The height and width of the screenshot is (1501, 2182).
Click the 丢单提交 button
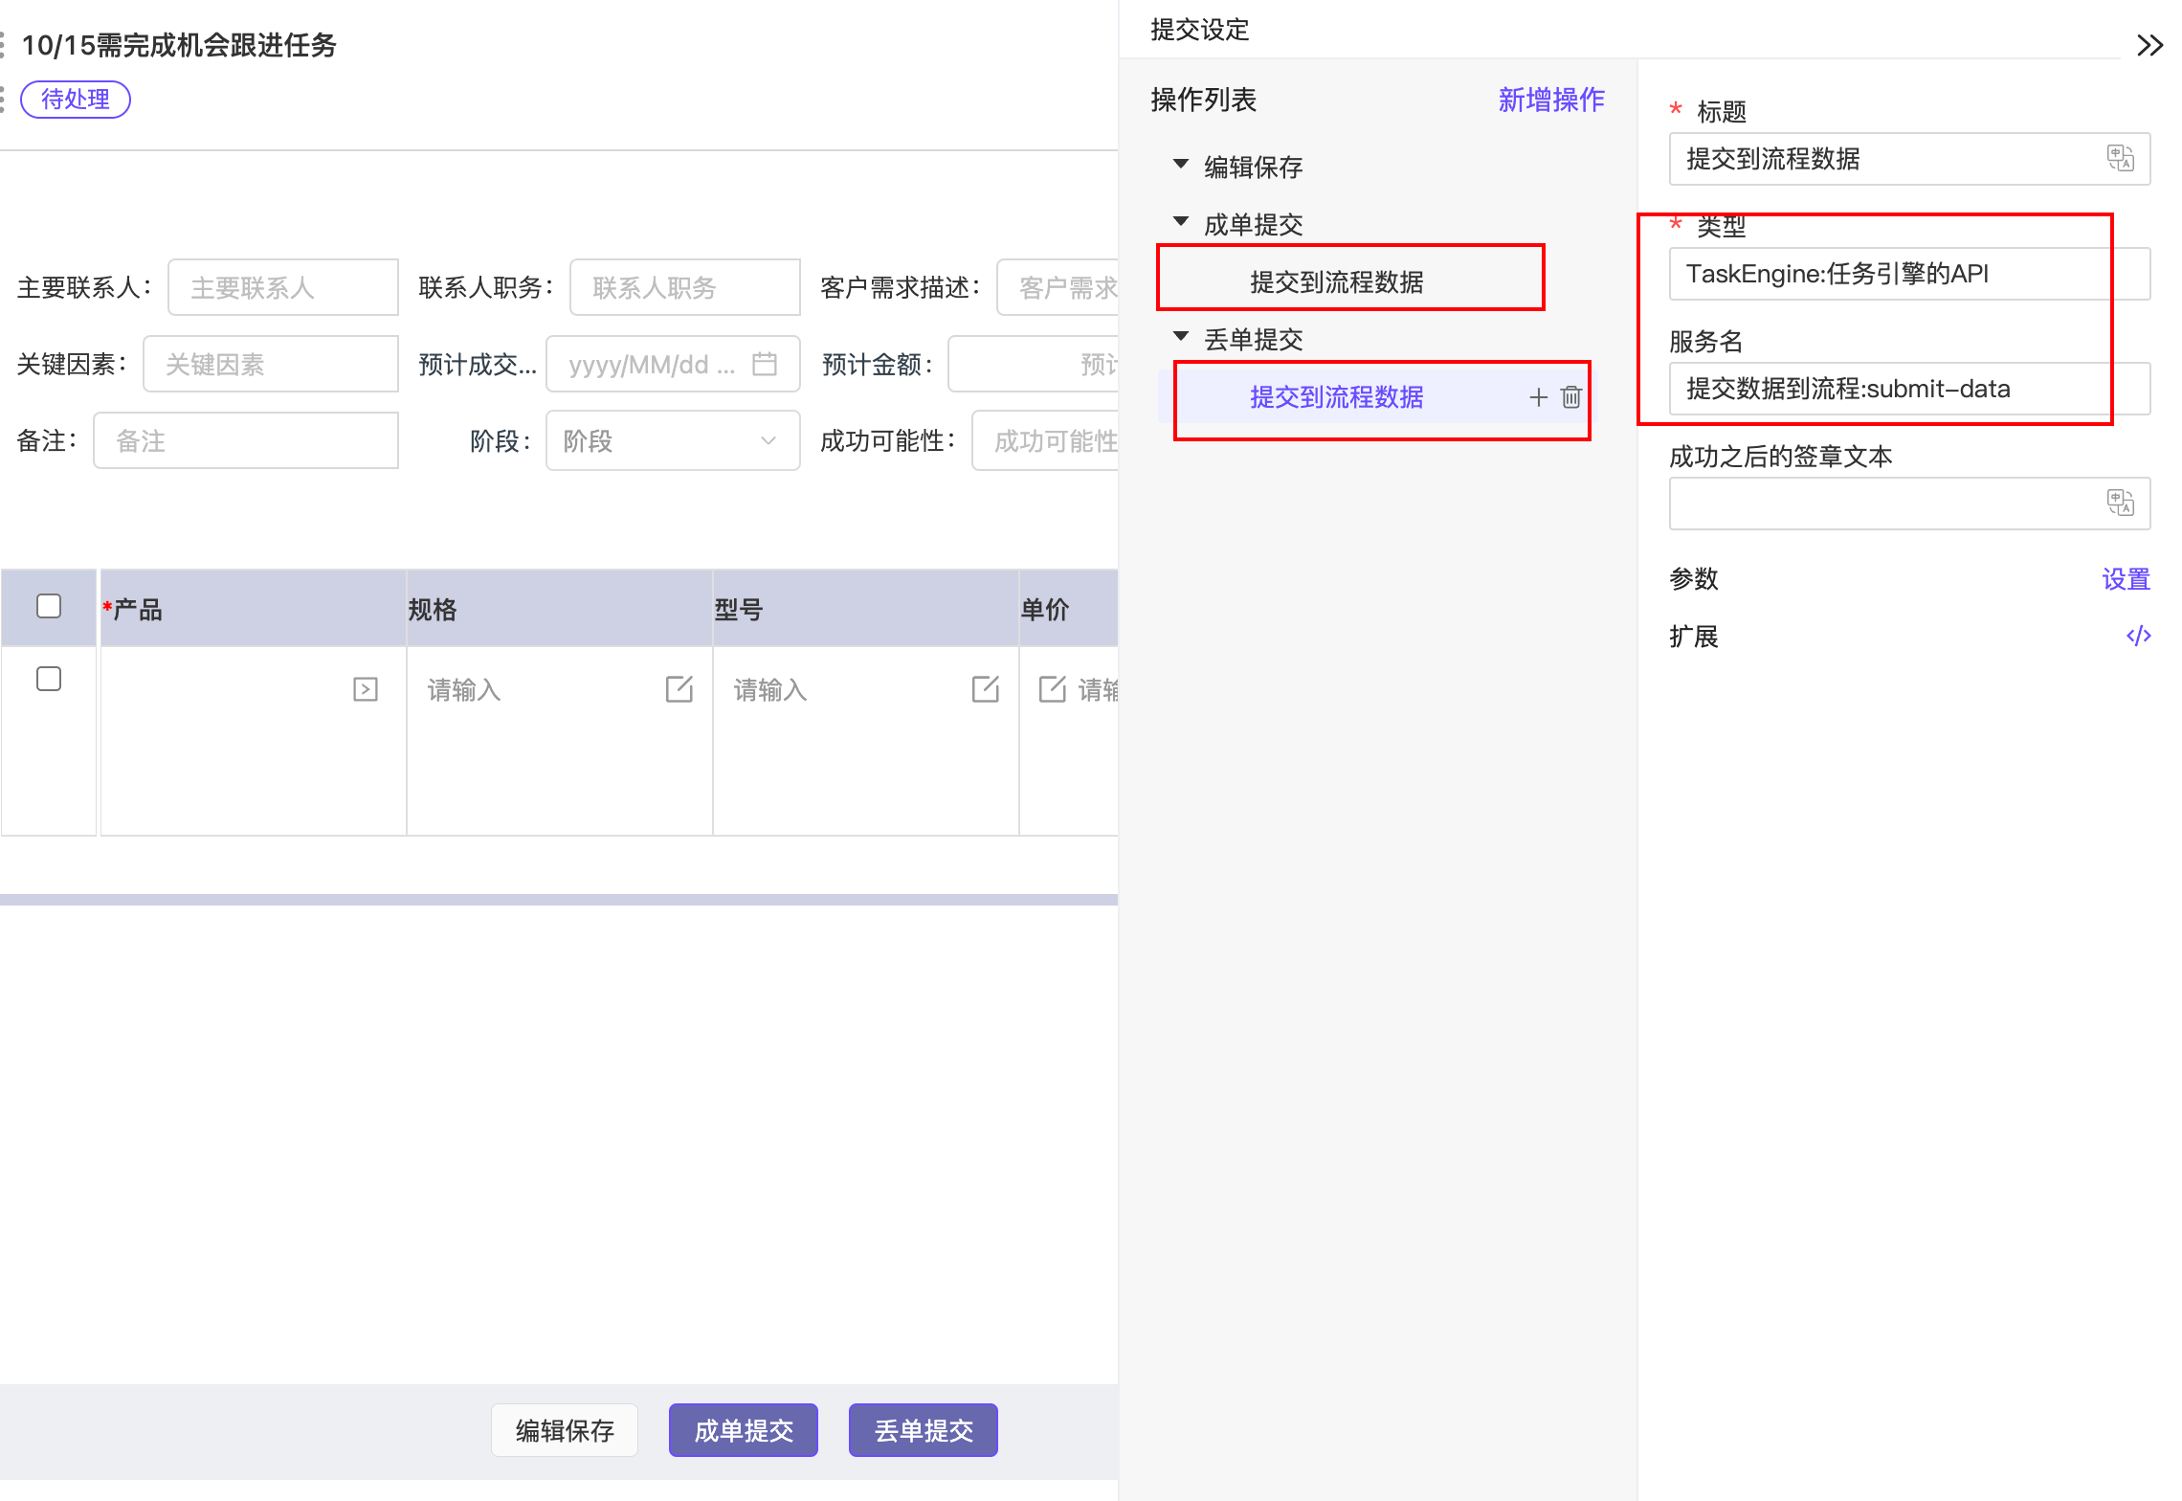[924, 1430]
